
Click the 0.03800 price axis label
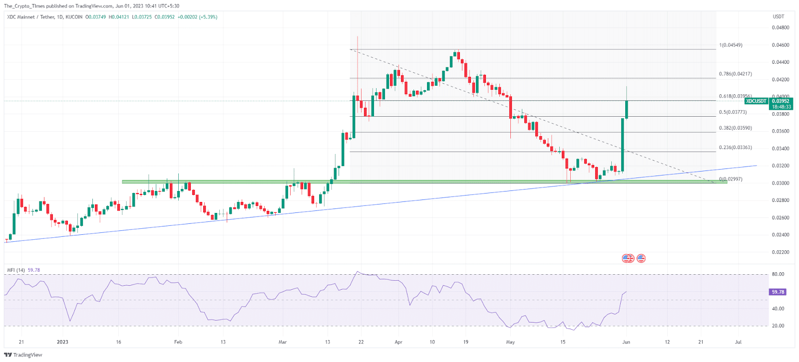click(781, 114)
